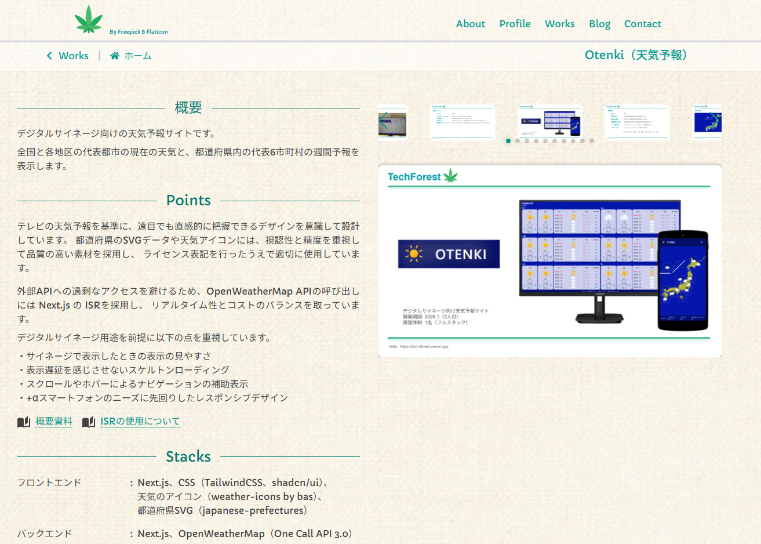The height and width of the screenshot is (544, 761).
Task: Select the tenth carousel pagination dot
Action: 592,141
